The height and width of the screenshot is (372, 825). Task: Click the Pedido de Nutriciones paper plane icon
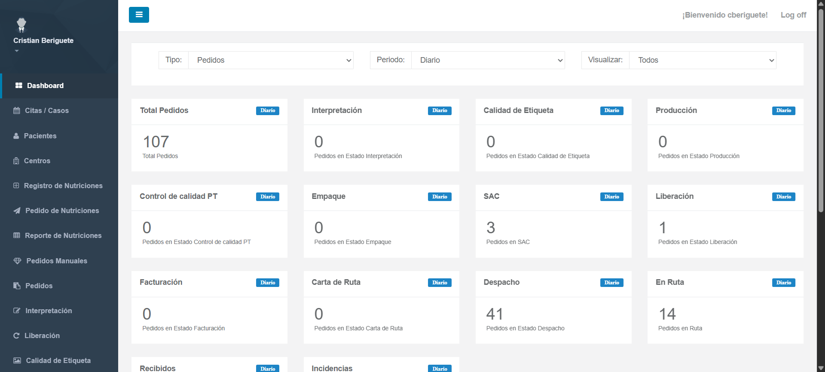click(x=17, y=210)
